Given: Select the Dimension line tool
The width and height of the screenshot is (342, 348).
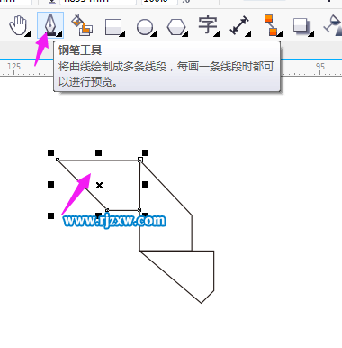Looking at the screenshot, I should pyautogui.click(x=239, y=26).
